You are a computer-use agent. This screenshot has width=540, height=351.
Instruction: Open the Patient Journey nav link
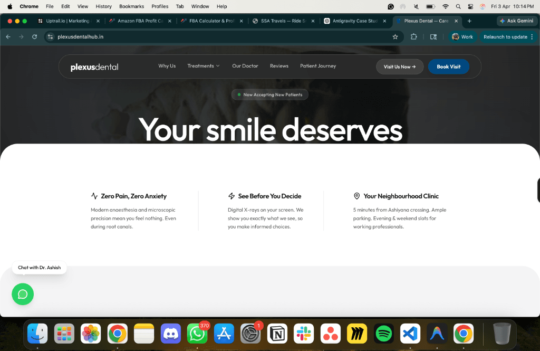[x=317, y=66]
